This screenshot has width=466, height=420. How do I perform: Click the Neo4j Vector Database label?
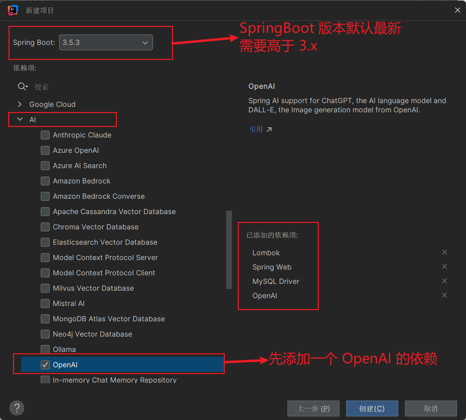tap(93, 334)
